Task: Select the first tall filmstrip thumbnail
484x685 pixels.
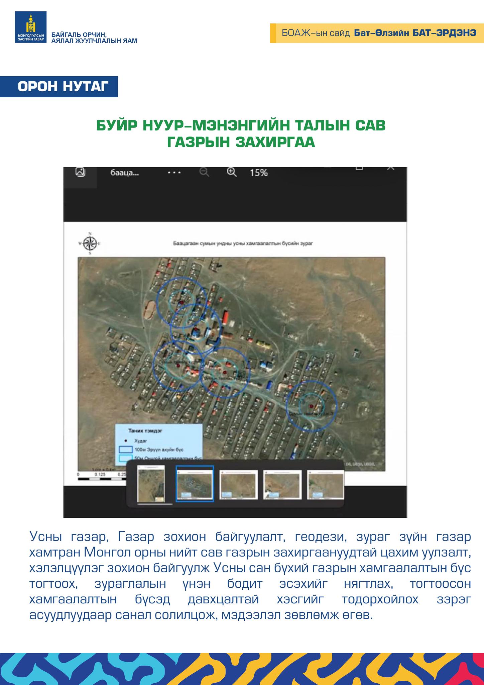Action: 151,483
